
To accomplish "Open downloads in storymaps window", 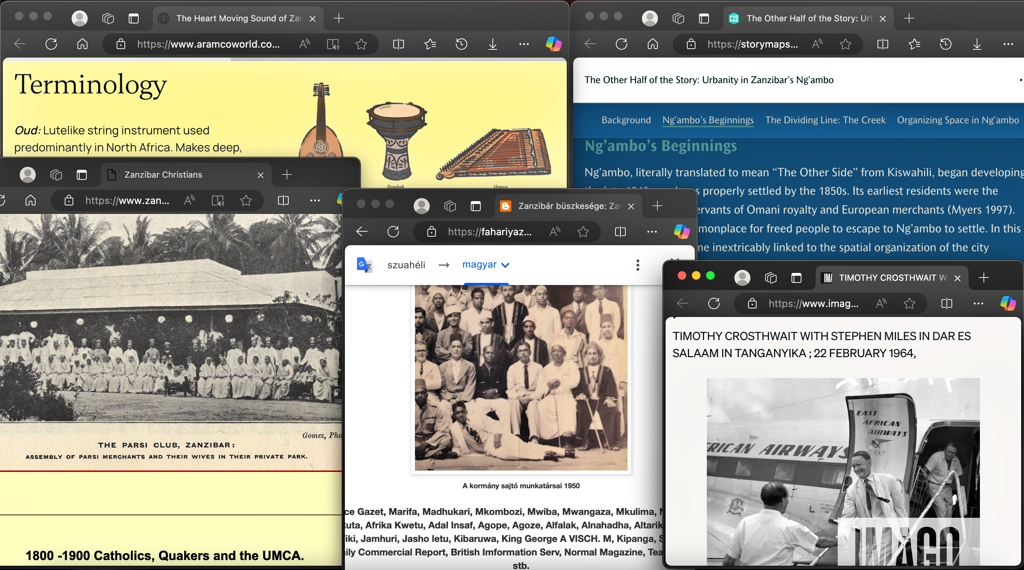I will pyautogui.click(x=977, y=44).
